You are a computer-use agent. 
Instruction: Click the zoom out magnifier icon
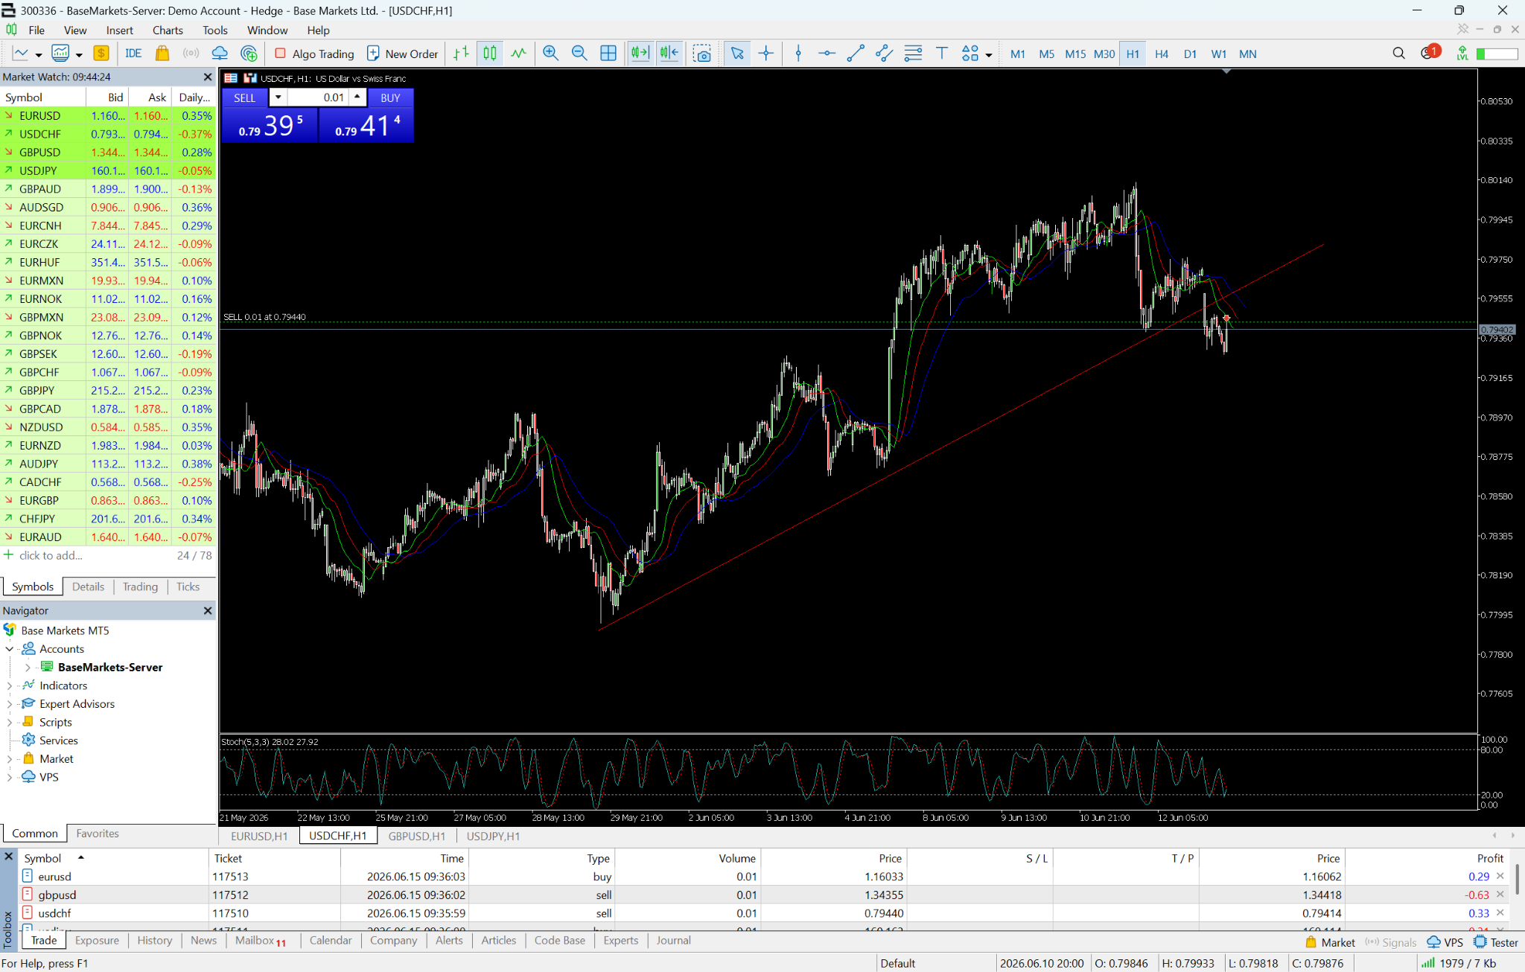pyautogui.click(x=579, y=54)
